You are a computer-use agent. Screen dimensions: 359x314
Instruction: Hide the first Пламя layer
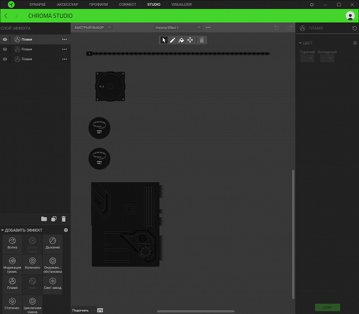click(5, 39)
